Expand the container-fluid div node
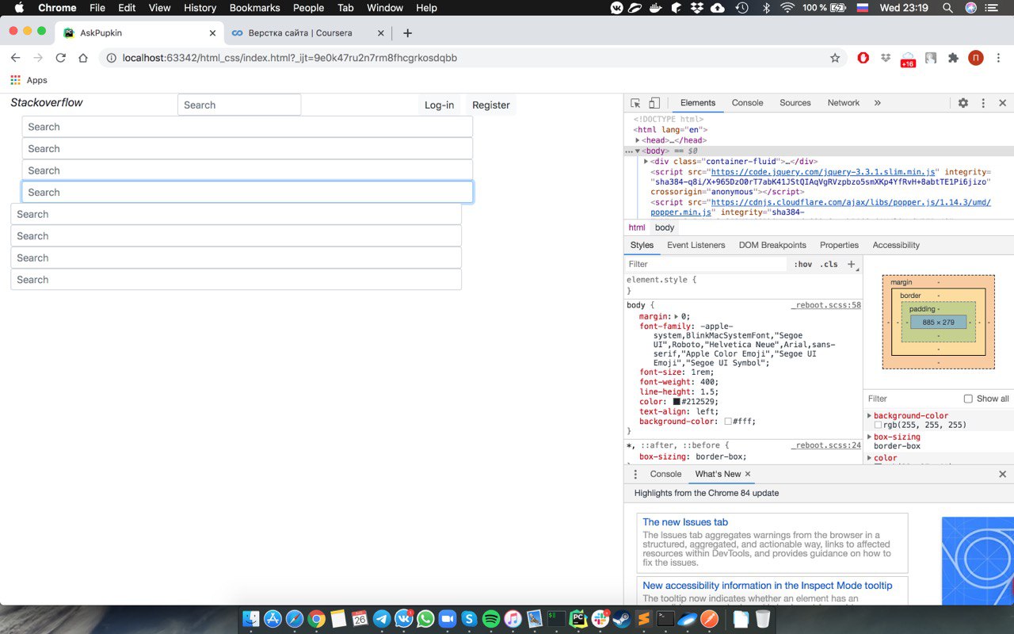This screenshot has height=634, width=1014. click(646, 161)
